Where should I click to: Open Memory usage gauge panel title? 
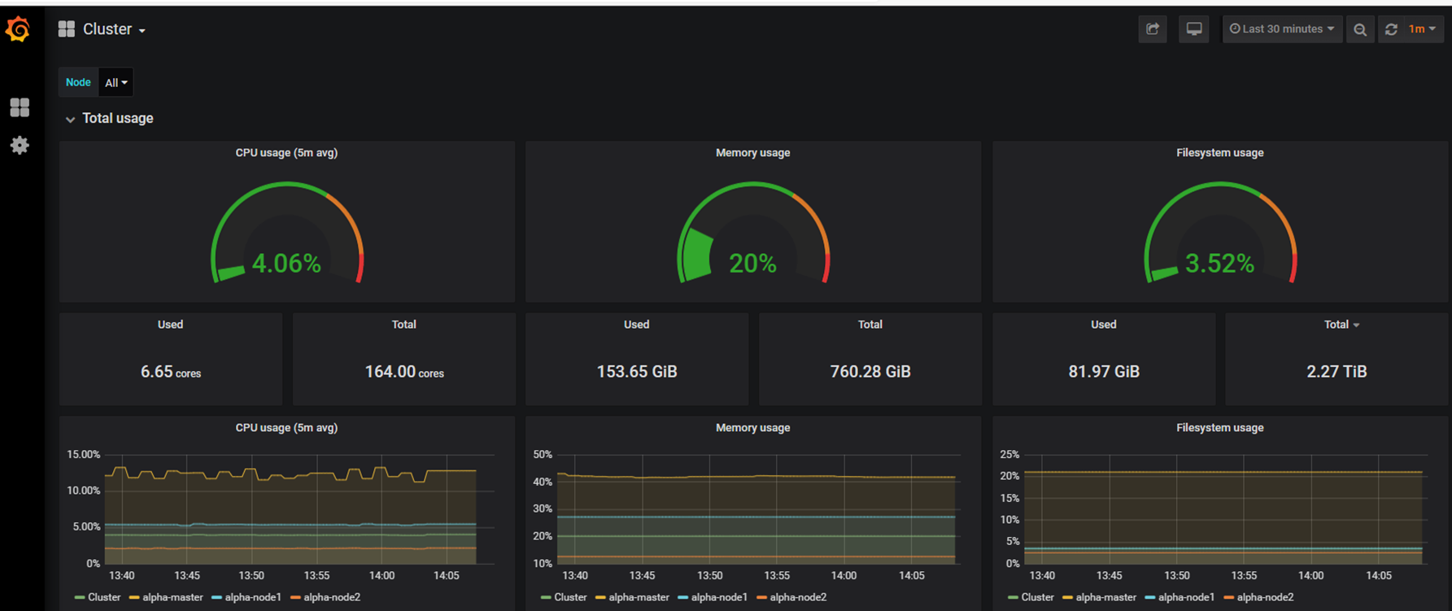pos(752,153)
